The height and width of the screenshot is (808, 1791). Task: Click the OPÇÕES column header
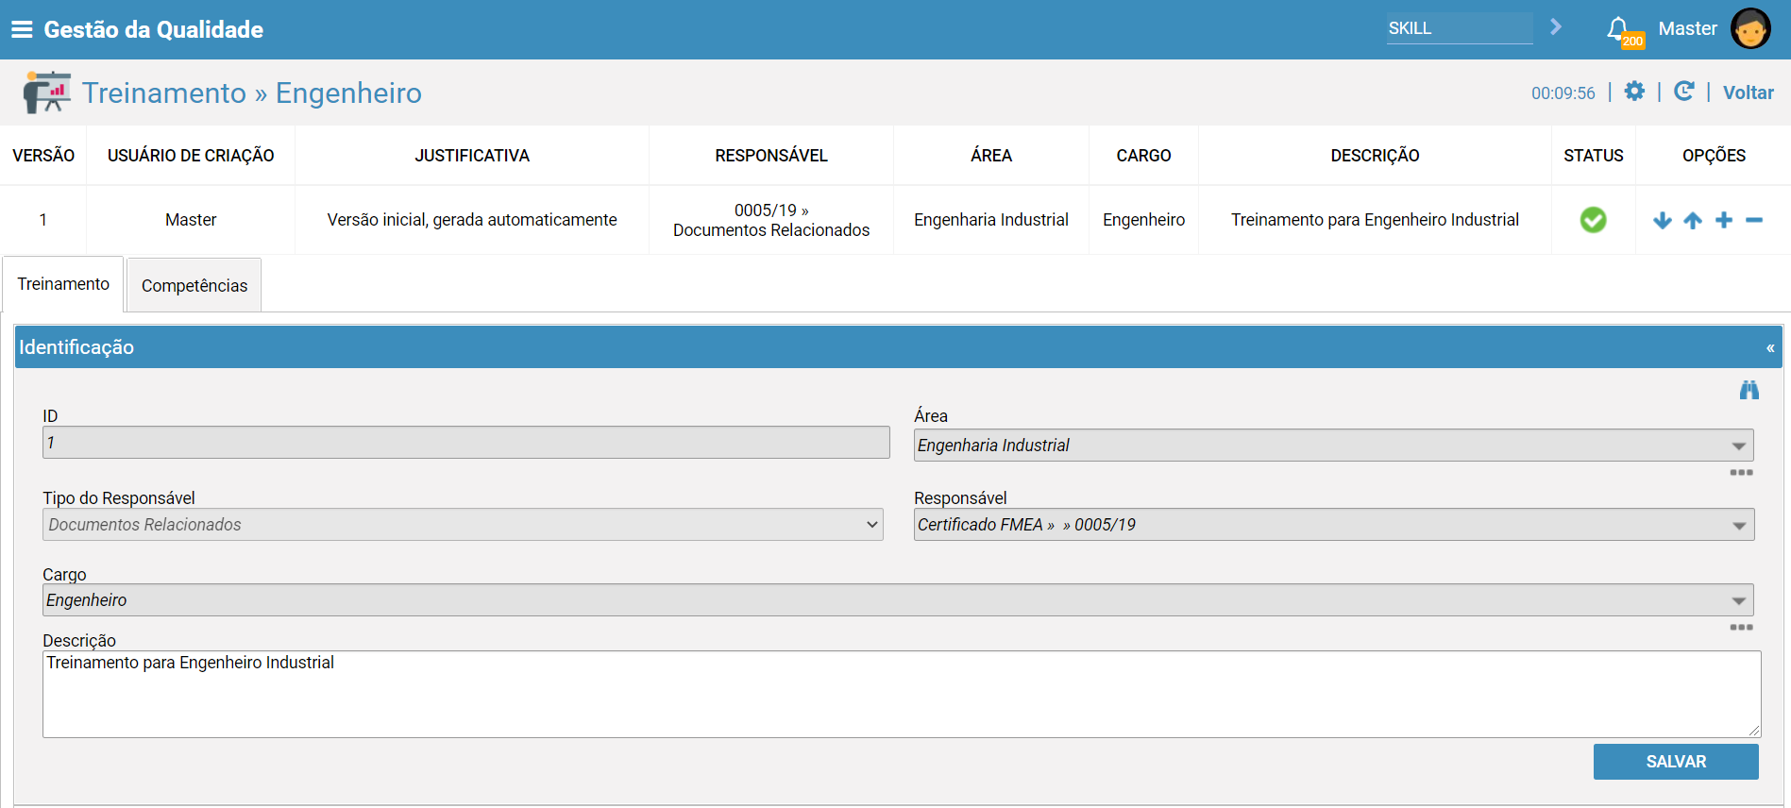point(1714,156)
